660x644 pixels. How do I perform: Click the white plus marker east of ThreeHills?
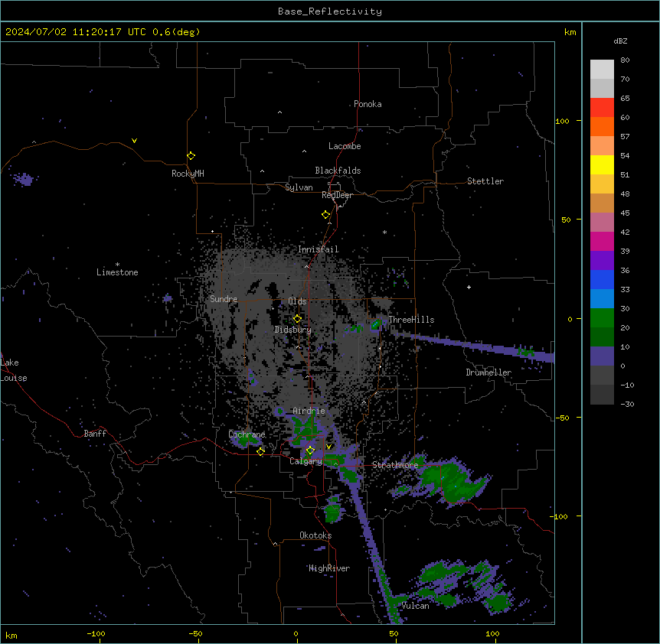click(469, 287)
